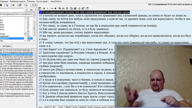
Task: Click the tree structure icon in left toolbar
Action: tap(26, 5)
